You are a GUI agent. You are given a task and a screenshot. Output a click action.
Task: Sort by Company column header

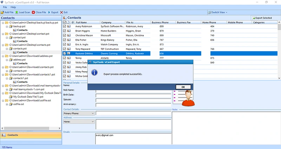pos(112,22)
